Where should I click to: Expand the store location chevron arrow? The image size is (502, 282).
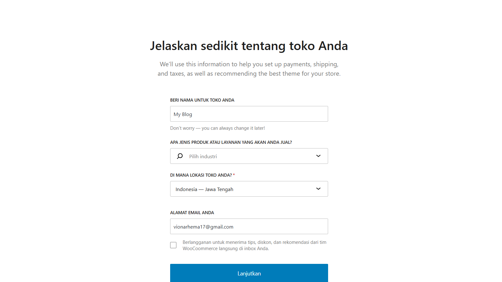[x=318, y=189]
